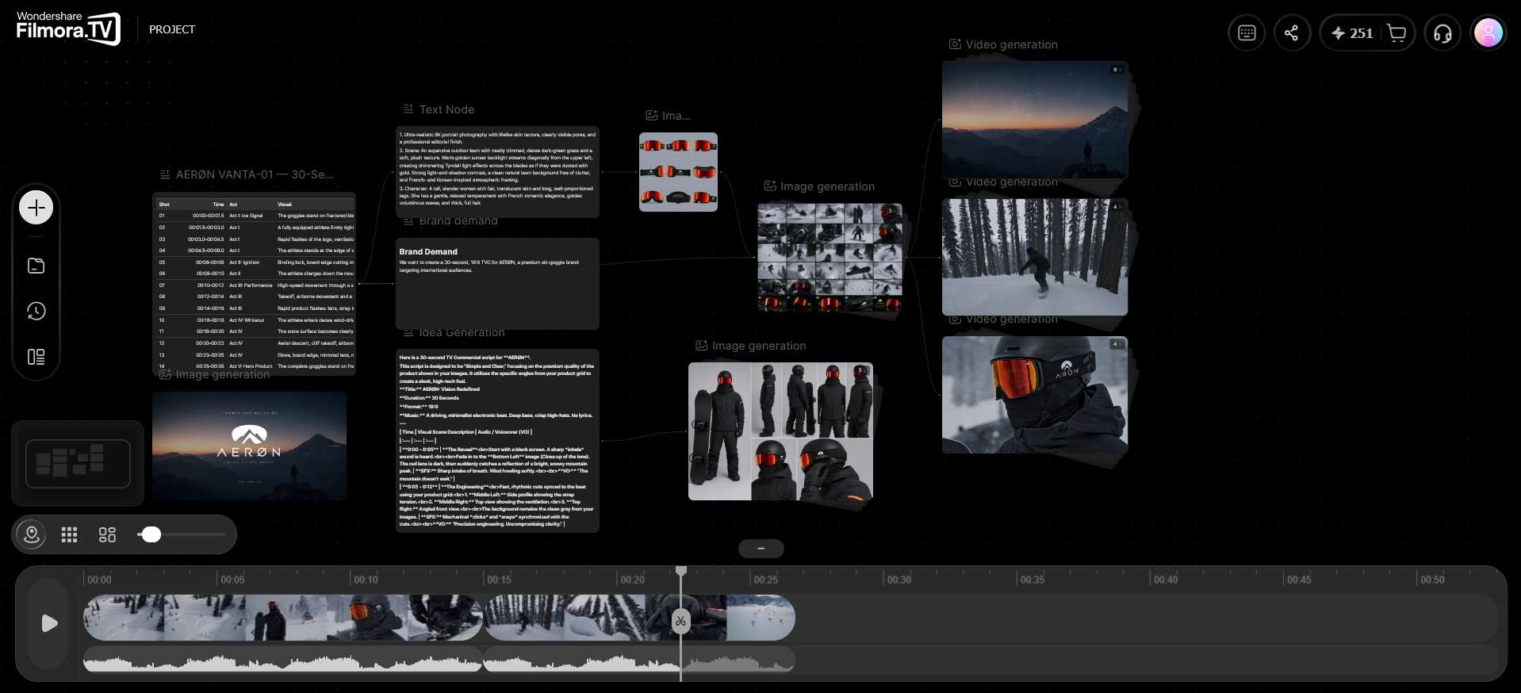This screenshot has height=693, width=1521.
Task: Click the 00:10 mark on timeline ruler
Action: 366,580
